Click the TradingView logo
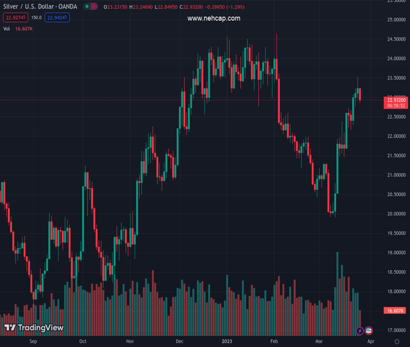Image resolution: width=410 pixels, height=347 pixels. tap(33, 328)
